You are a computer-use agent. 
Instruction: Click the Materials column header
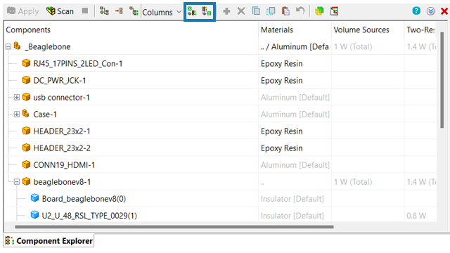[277, 30]
